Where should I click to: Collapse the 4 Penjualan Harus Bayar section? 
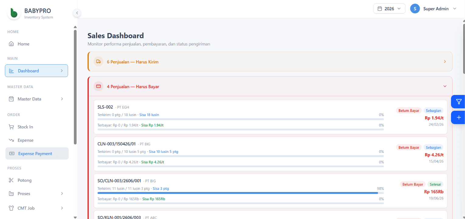[x=270, y=86]
